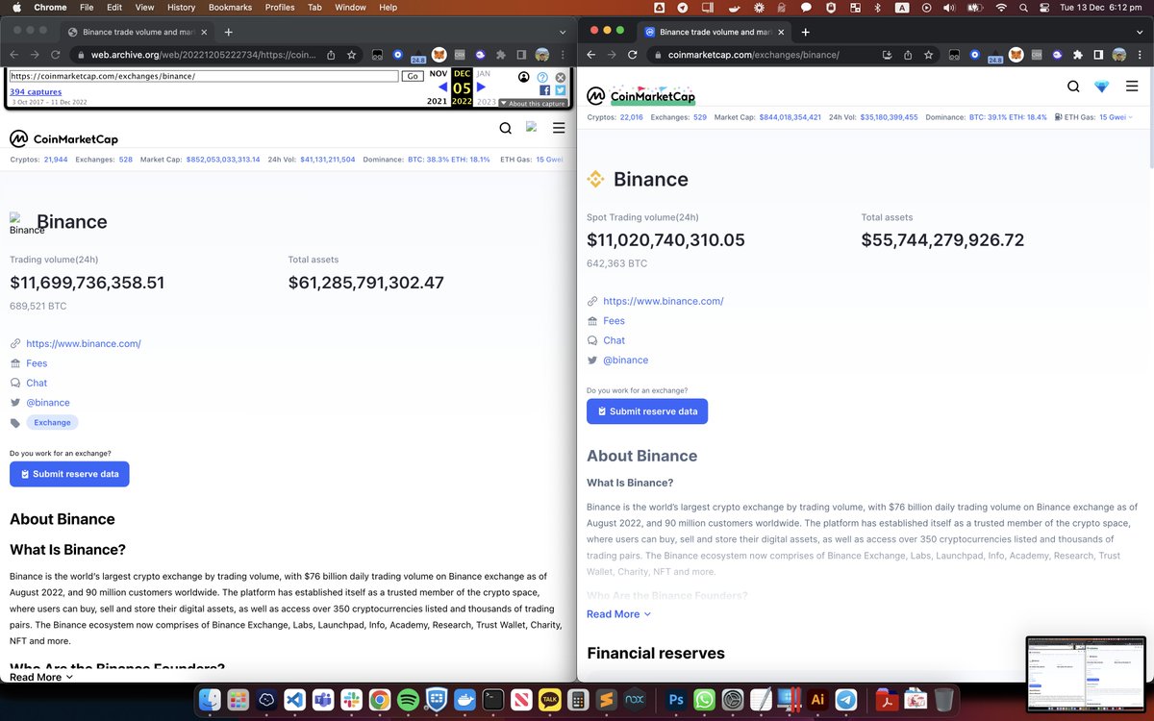Open the View menu in menu bar
1154x721 pixels.
[x=144, y=8]
